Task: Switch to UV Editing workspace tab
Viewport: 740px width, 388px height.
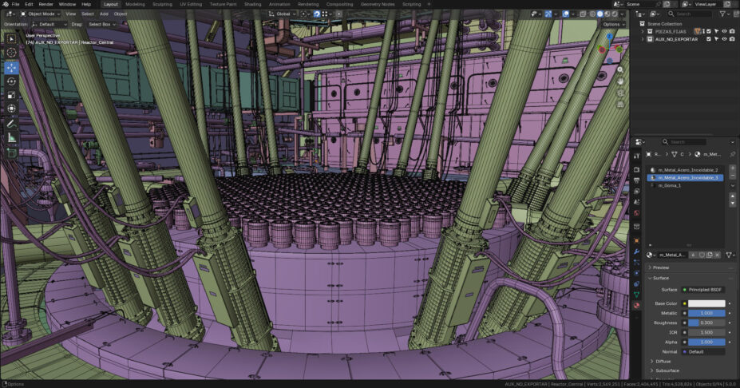Action: [191, 4]
